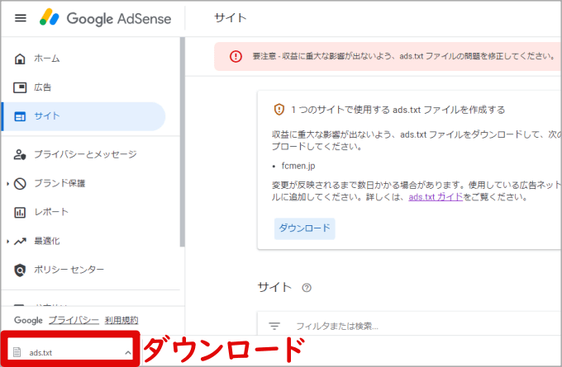
Task: Open the ads.txt ガイド link
Action: pyautogui.click(x=436, y=197)
